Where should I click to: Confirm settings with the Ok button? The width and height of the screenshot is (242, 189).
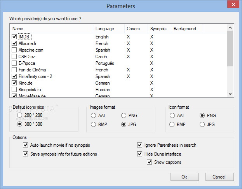[x=185, y=177]
